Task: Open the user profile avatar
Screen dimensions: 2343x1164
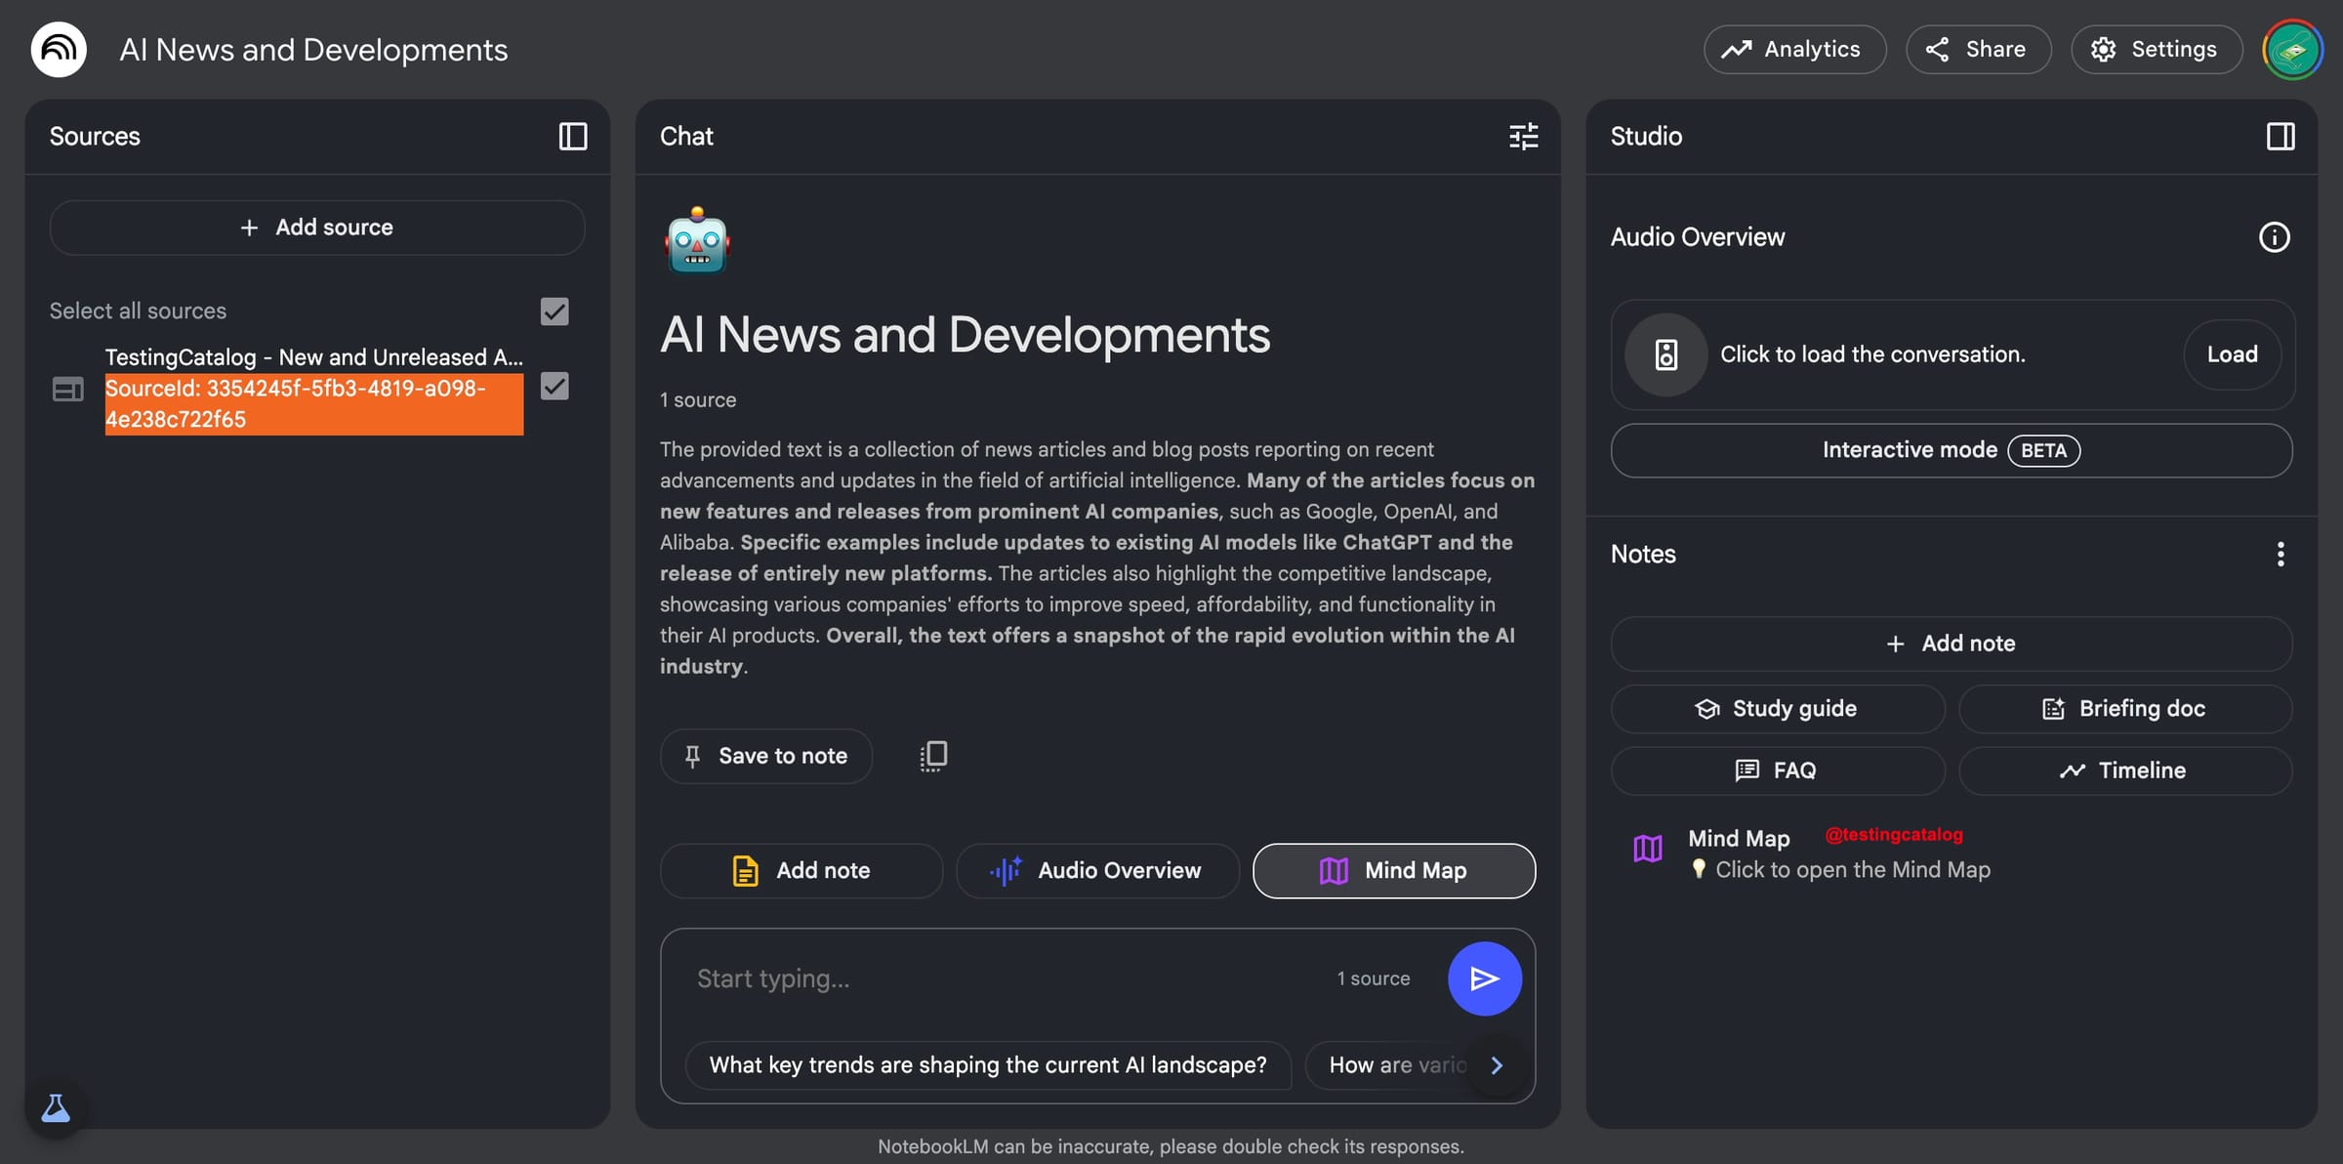Action: [2292, 49]
